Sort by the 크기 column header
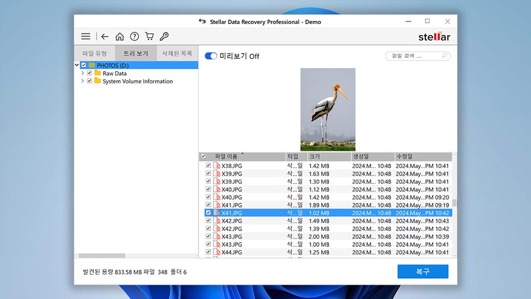 click(329, 157)
